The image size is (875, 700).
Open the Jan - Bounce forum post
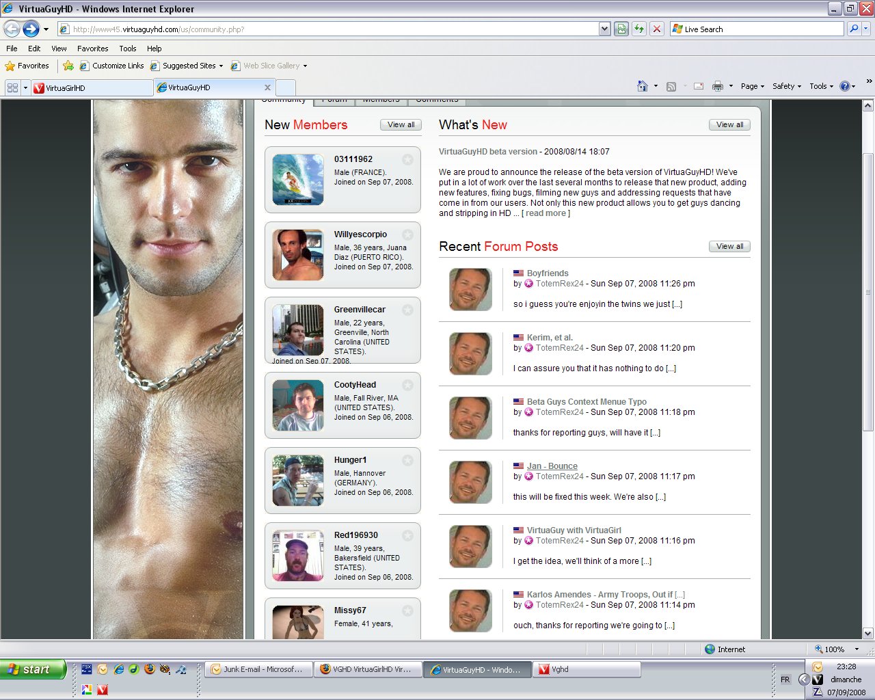click(x=552, y=466)
